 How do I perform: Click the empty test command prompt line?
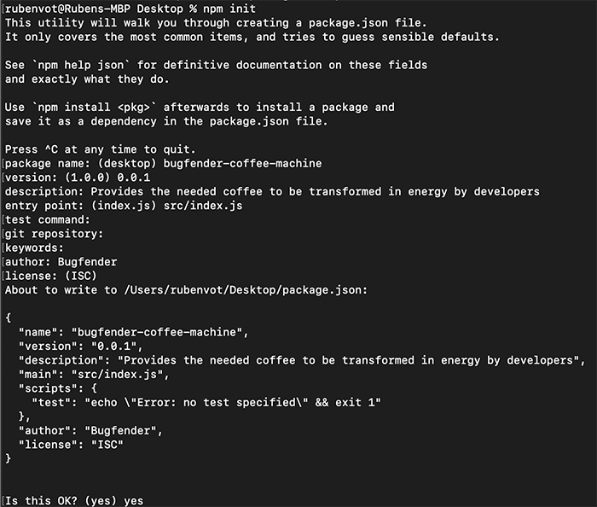[x=48, y=220]
